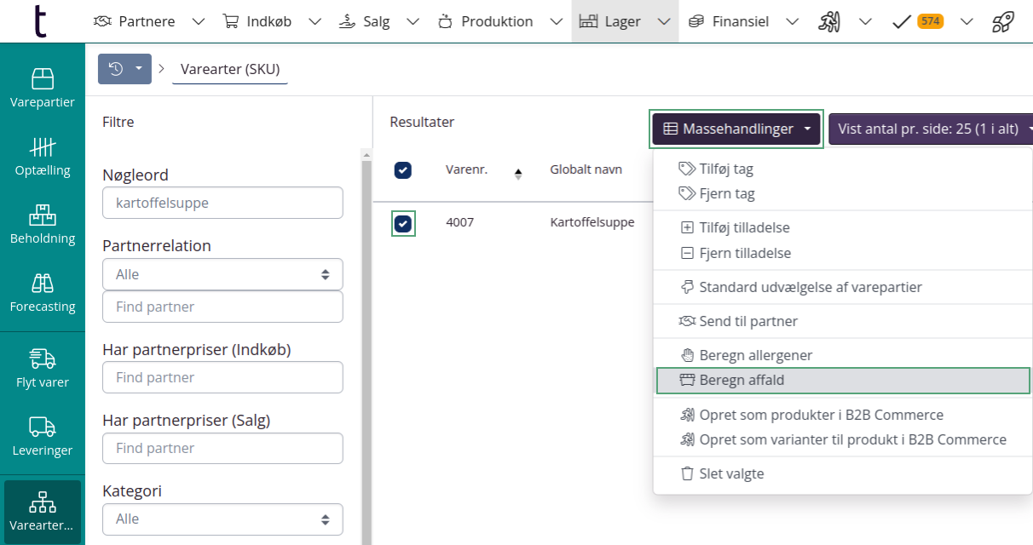The height and width of the screenshot is (545, 1033).
Task: Open the history dropdown button
Action: 124,69
